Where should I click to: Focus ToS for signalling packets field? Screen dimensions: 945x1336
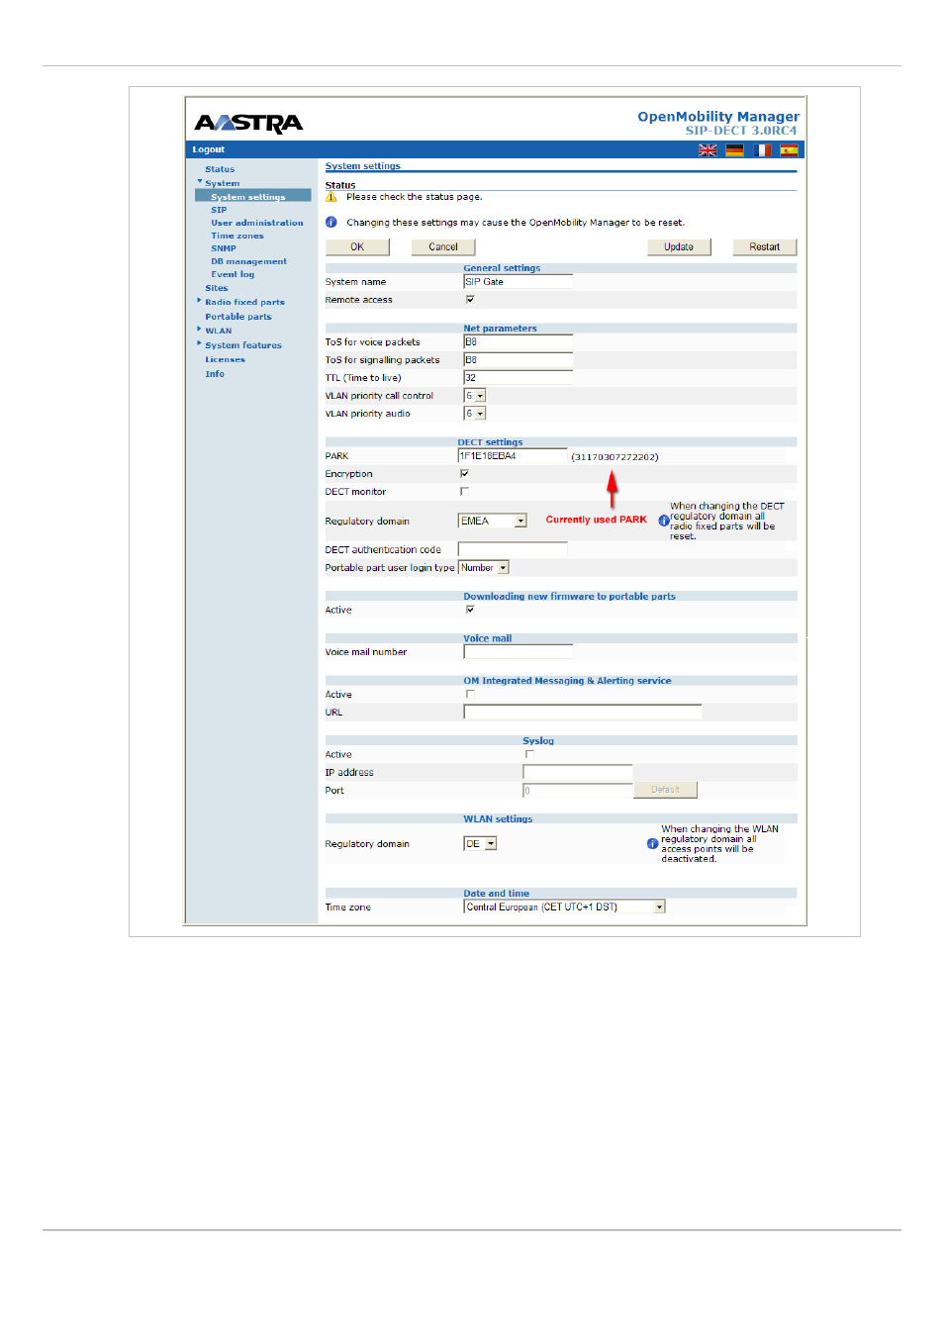coord(519,360)
